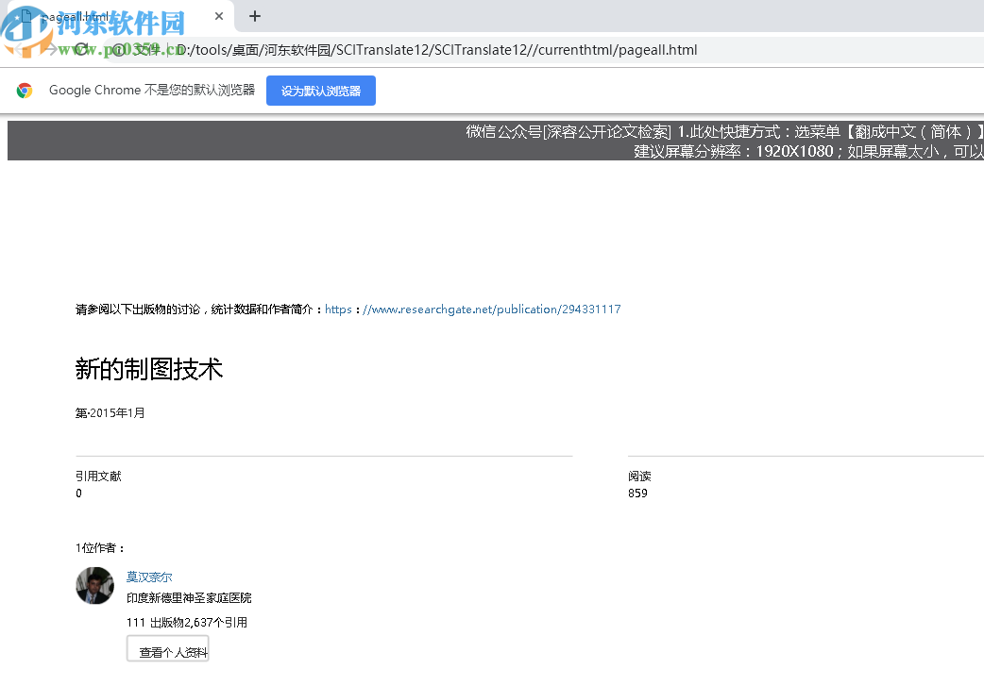Click the read count 859
The image size is (984, 686).
coord(637,494)
